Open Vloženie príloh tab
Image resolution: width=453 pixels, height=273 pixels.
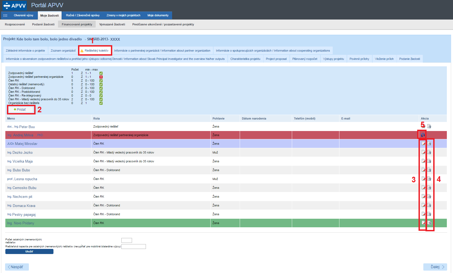[384, 59]
